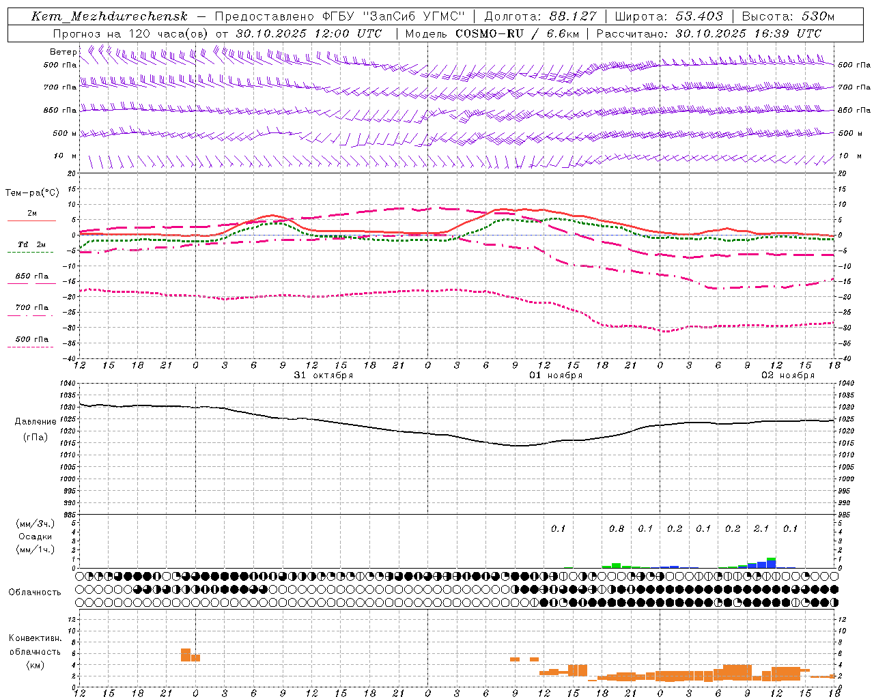Click the Ветер panel label

pos(64,52)
